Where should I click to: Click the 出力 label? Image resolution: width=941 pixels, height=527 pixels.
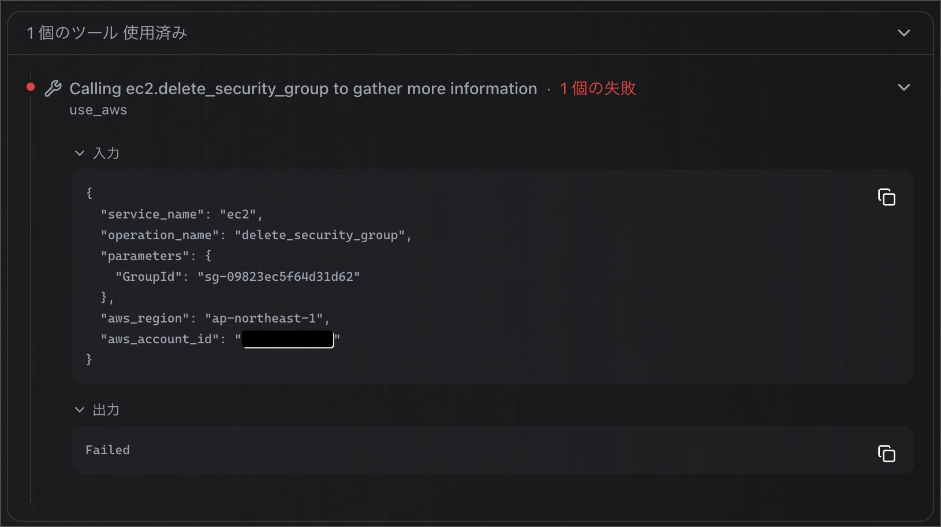click(x=106, y=410)
